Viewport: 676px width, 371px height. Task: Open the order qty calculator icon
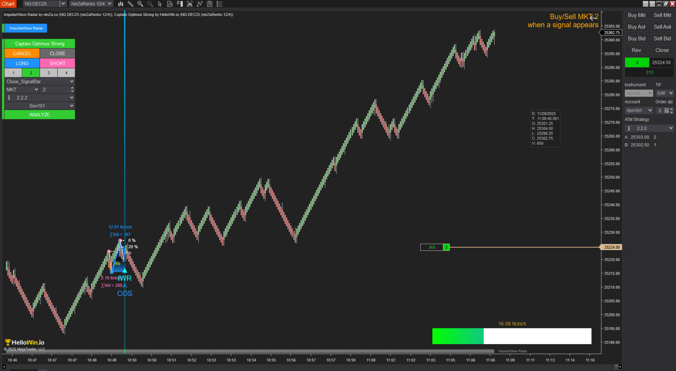(666, 110)
